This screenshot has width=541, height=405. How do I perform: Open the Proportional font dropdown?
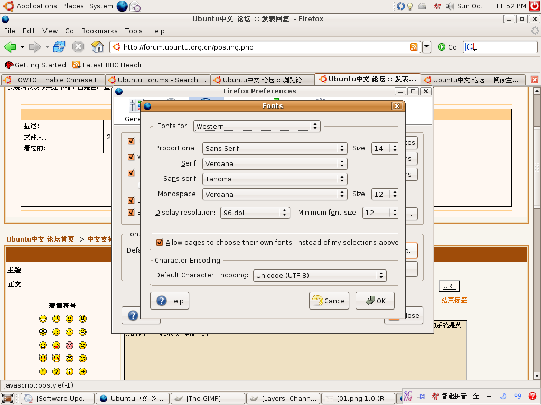point(275,148)
